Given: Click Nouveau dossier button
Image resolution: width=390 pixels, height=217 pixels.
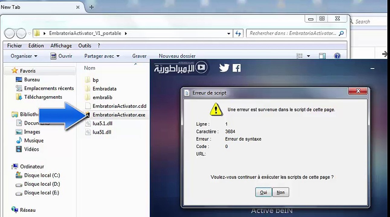Looking at the screenshot, I should click(177, 56).
